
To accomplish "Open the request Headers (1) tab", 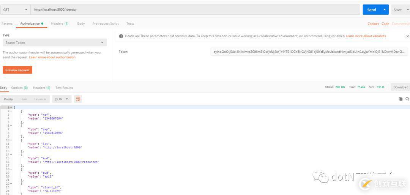I will pyautogui.click(x=60, y=24).
